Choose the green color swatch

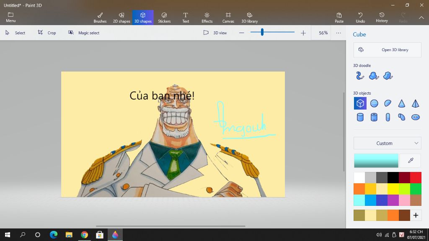(x=416, y=189)
